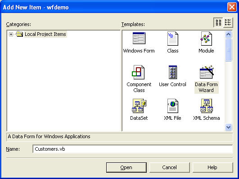The width and height of the screenshot is (239, 179).
Task: Switch templates to large icons view
Action: point(218,22)
